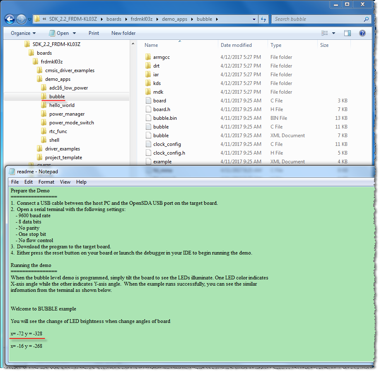Click boards segment in the address bar

tap(114, 19)
